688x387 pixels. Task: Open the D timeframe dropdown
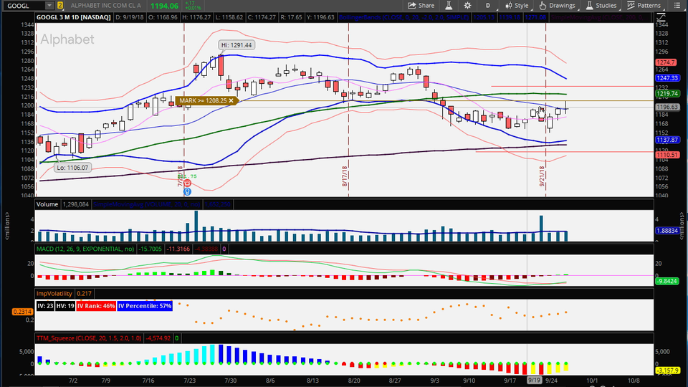click(x=488, y=5)
